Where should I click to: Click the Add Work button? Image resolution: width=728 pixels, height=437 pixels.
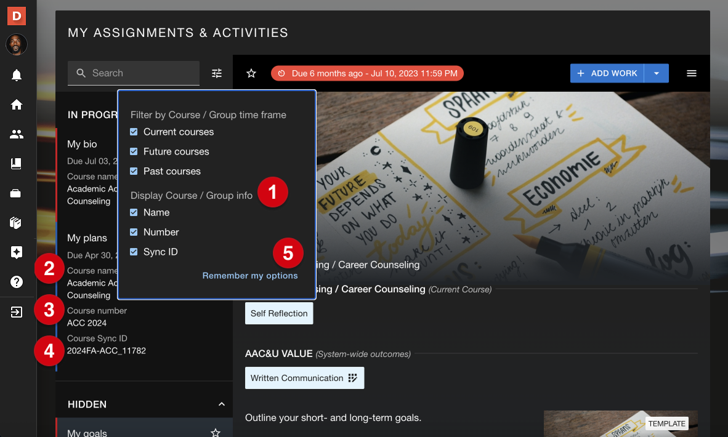607,73
